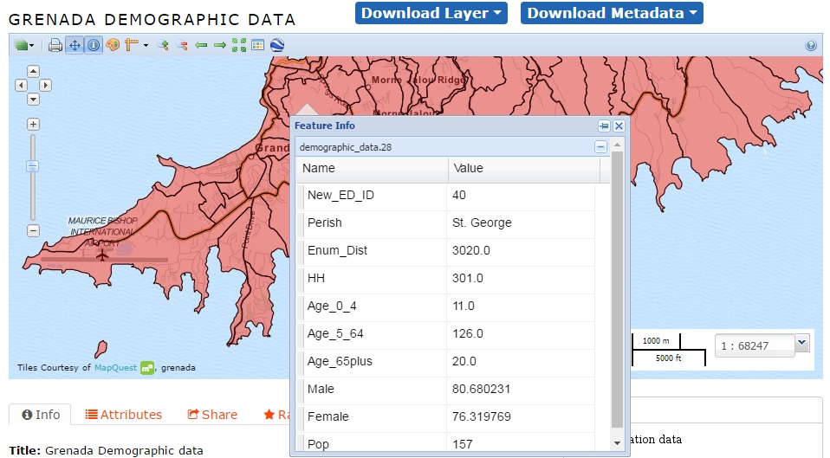This screenshot has height=458, width=830.
Task: Open the map scale combo box
Action: 801,343
